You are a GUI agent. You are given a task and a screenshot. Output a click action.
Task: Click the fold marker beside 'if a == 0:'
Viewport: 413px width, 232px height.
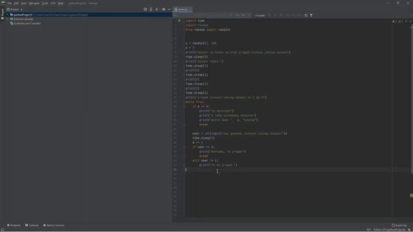pos(185,106)
